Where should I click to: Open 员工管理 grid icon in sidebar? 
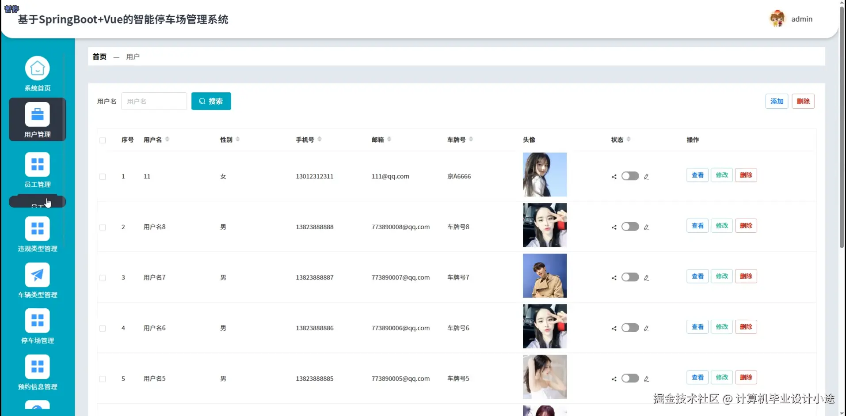tap(37, 165)
